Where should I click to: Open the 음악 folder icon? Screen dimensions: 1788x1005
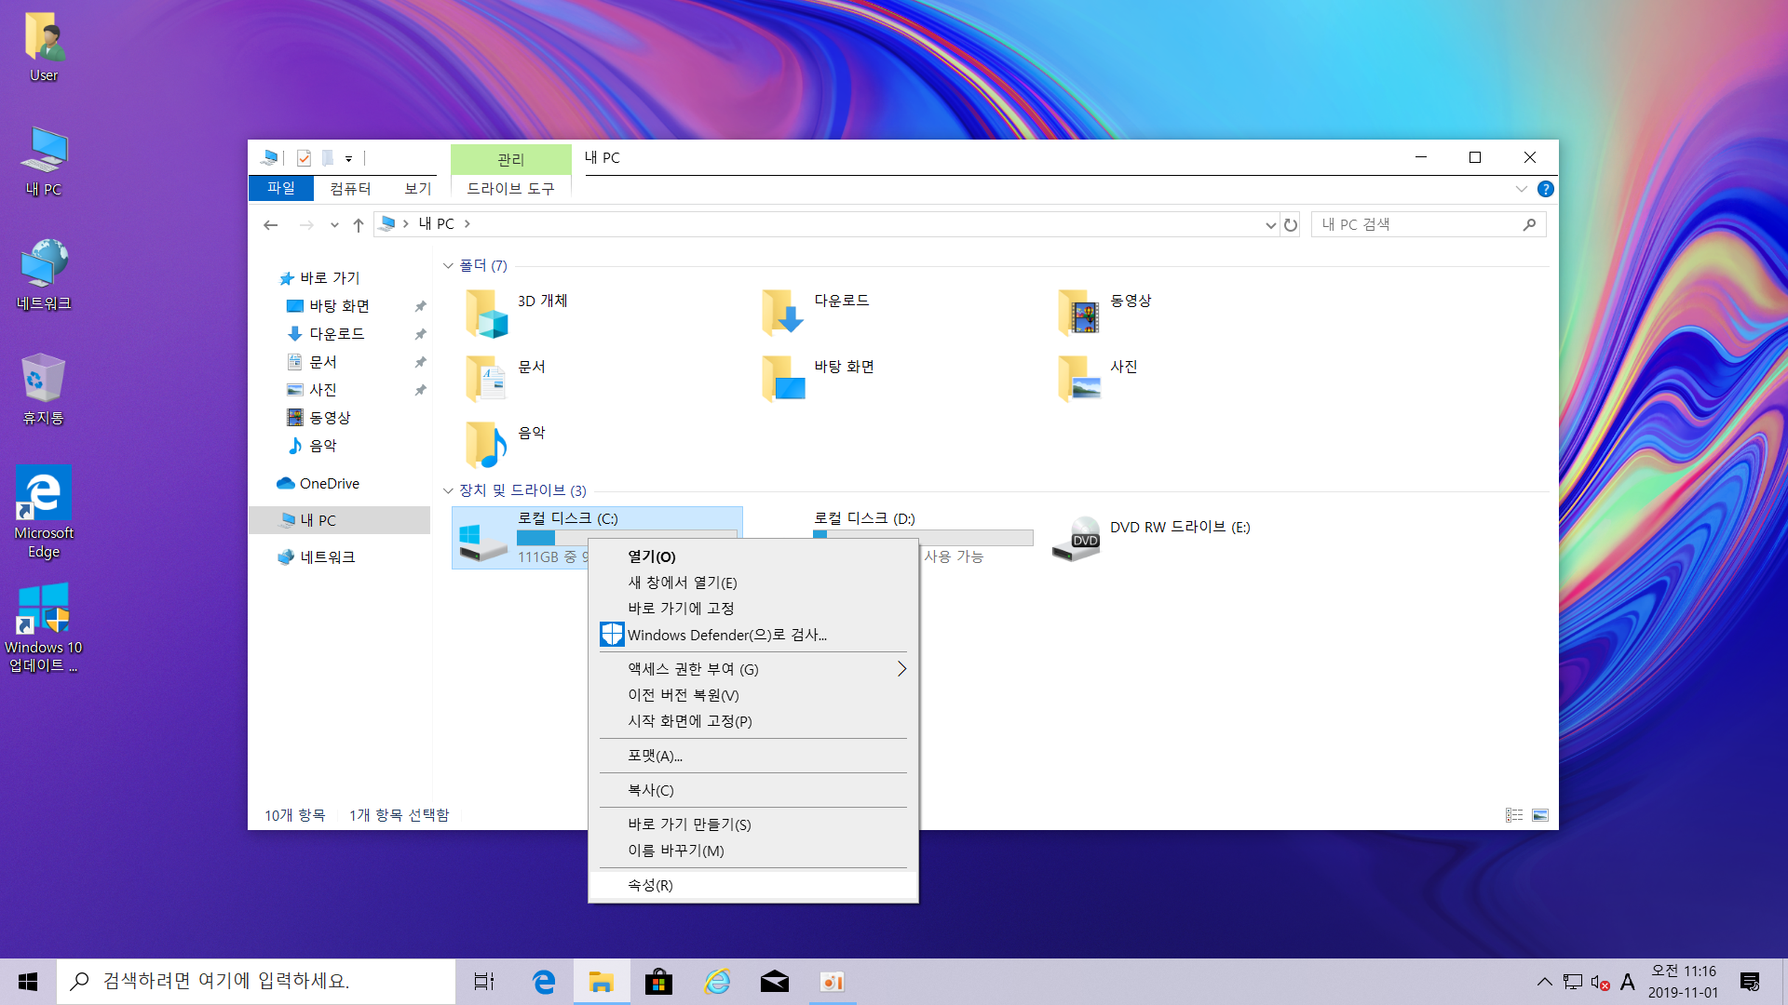click(x=486, y=444)
